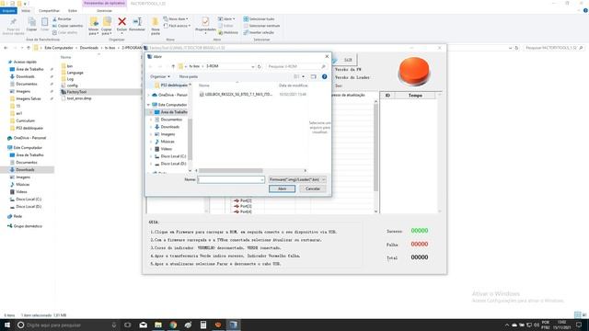Click the Windows taskbar search box
Viewport: 589px width, 331px height.
click(x=67, y=325)
